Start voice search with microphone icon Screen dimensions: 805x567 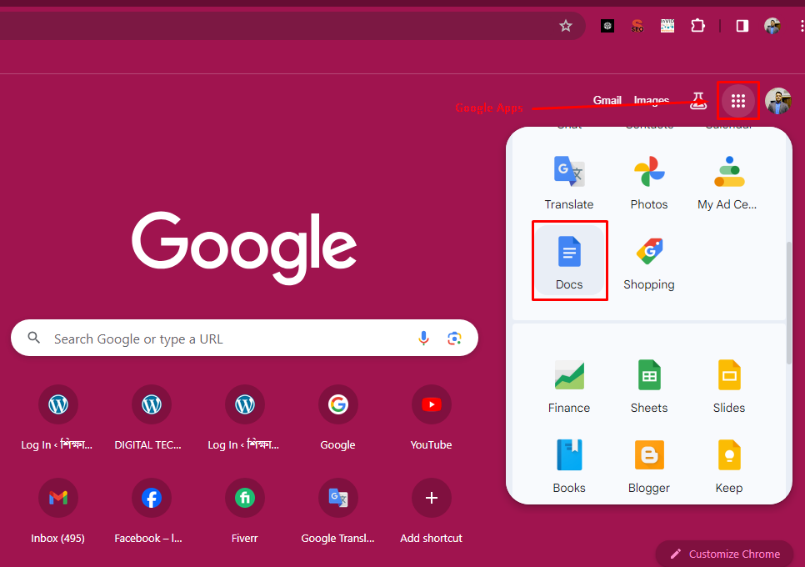coord(423,338)
